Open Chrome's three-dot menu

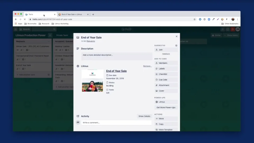(238, 19)
